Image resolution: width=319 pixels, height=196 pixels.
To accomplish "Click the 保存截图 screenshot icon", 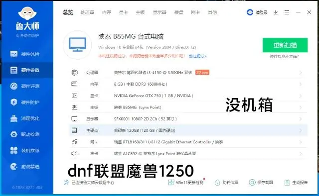I will pyautogui.click(x=252, y=182).
